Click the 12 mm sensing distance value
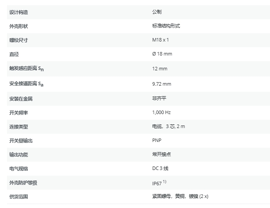 [159, 69]
